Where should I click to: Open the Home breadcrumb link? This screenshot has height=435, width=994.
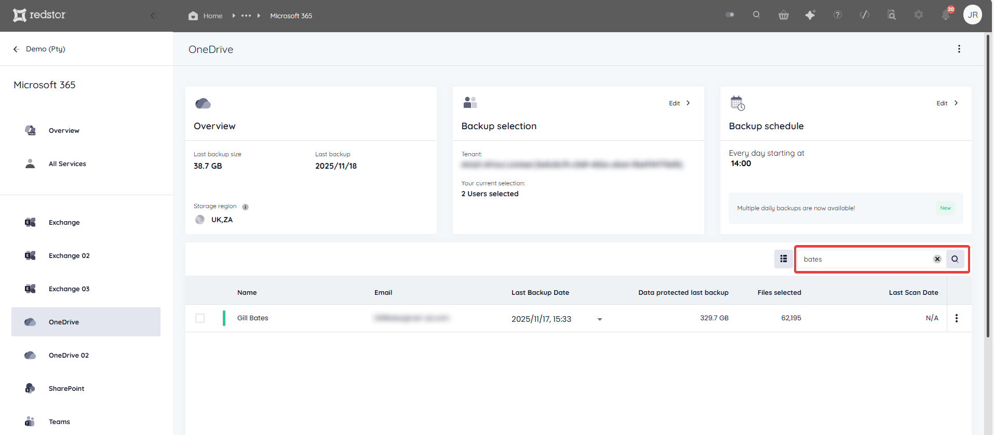212,16
